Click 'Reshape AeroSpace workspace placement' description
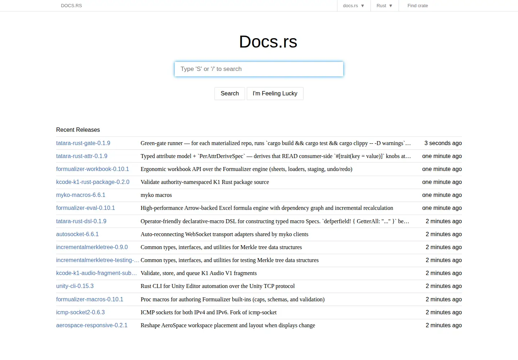This screenshot has width=518, height=360. pyautogui.click(x=228, y=325)
